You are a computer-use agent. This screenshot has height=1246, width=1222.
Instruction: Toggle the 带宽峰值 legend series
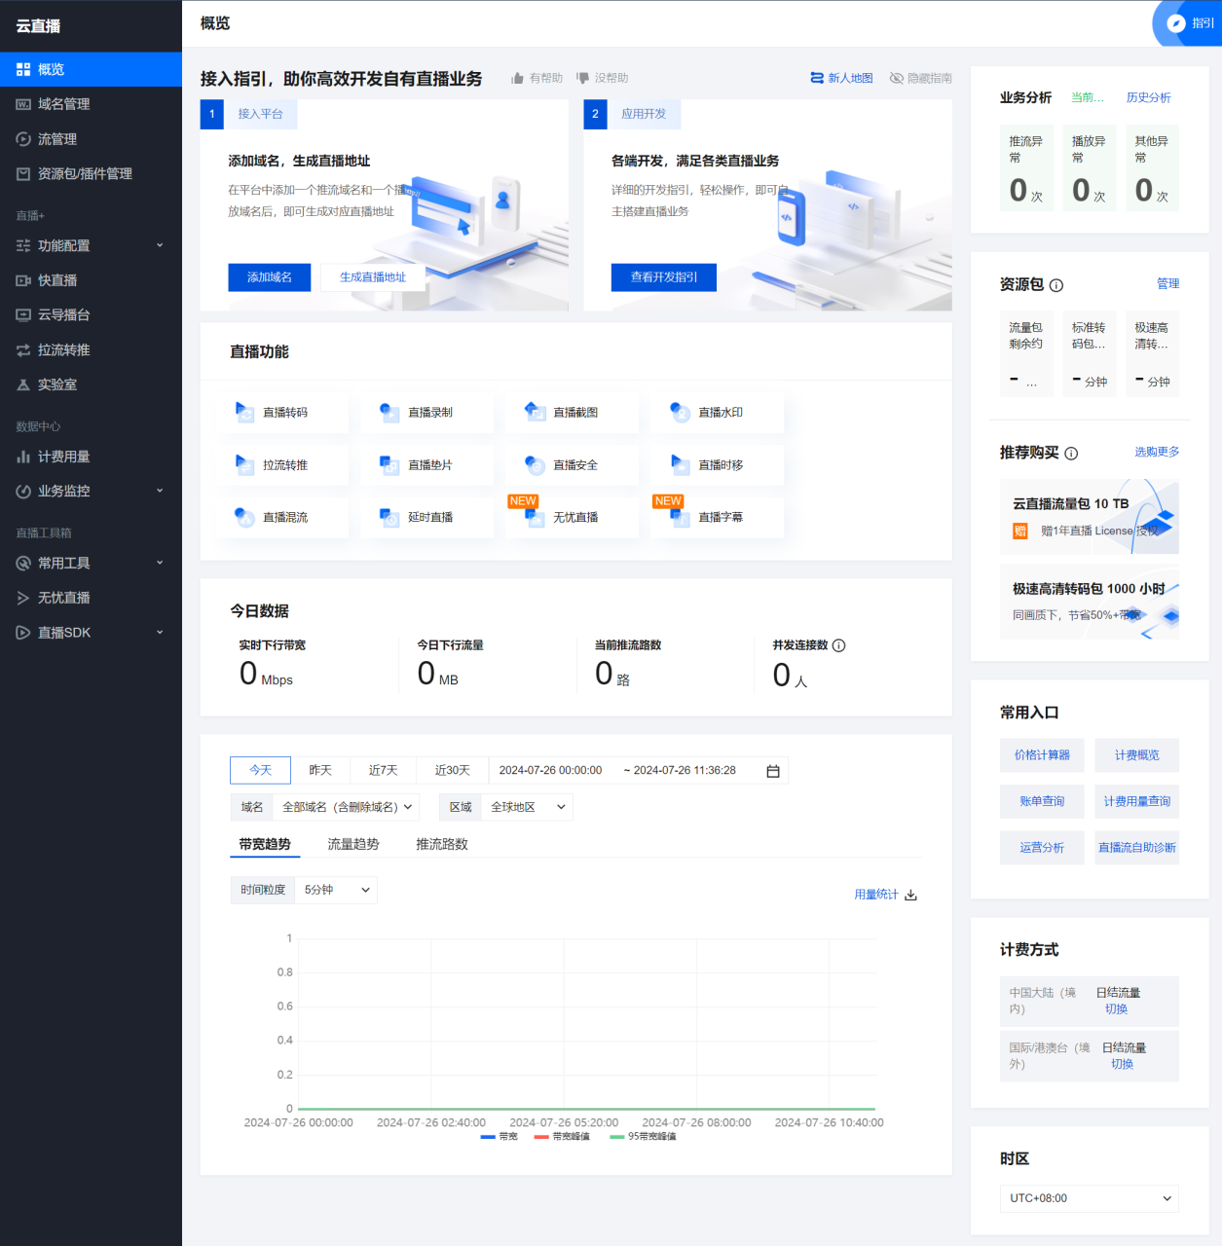click(x=562, y=1136)
